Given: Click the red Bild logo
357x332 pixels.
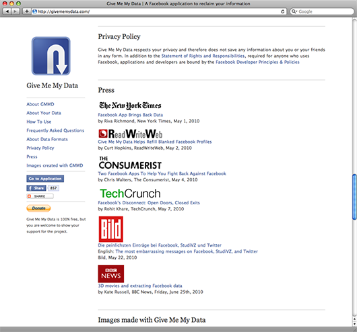Looking at the screenshot, I should coord(111,229).
